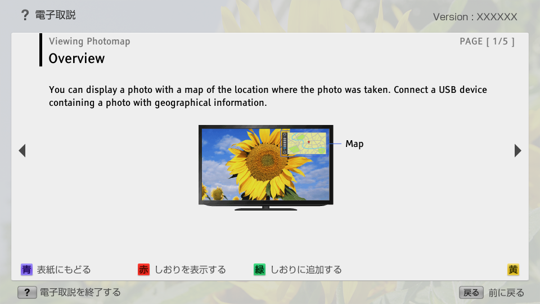The width and height of the screenshot is (540, 304).
Task: Click the map zoom slider on the TV
Action: pyautogui.click(x=285, y=144)
